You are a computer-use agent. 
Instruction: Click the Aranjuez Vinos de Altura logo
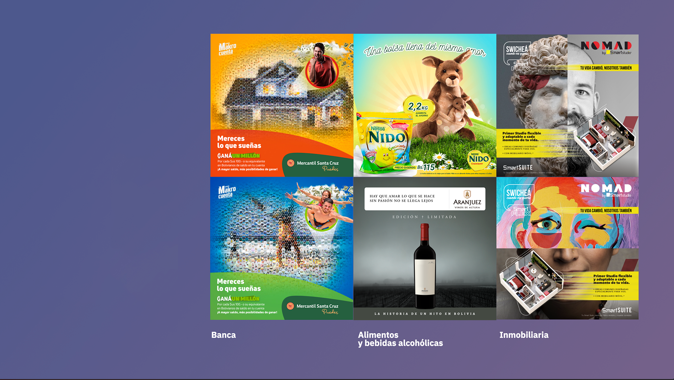click(x=467, y=199)
